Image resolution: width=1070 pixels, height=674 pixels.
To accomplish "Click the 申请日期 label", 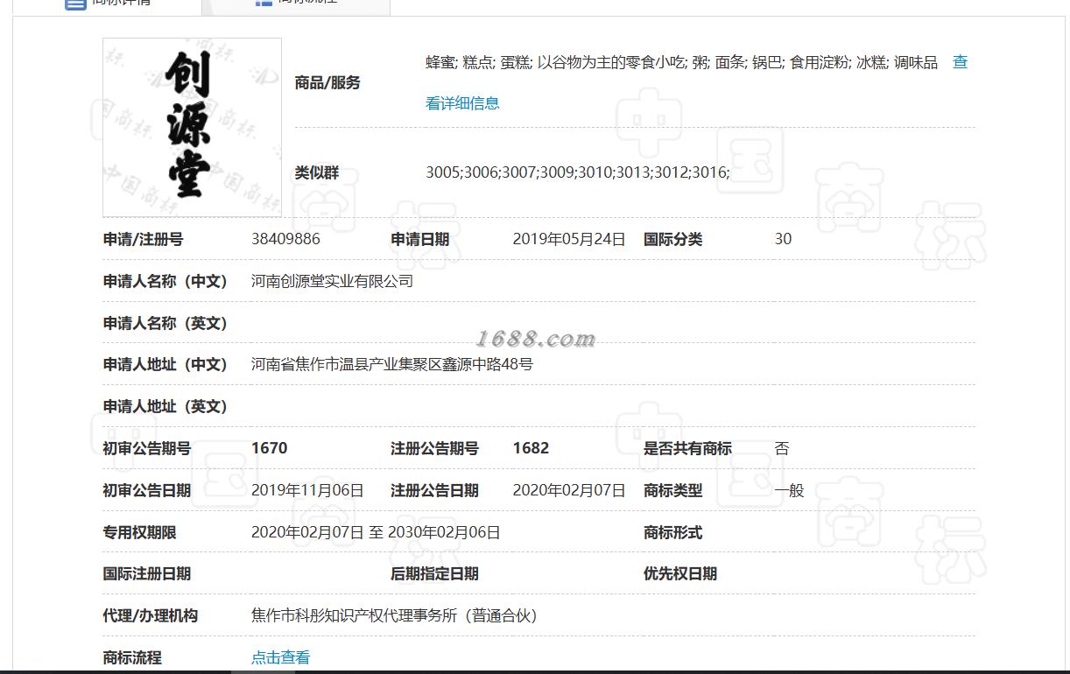I will [419, 239].
